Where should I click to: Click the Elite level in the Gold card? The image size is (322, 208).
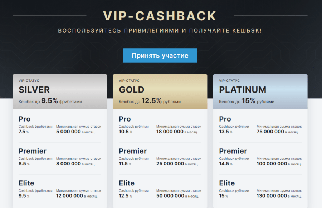click(127, 183)
